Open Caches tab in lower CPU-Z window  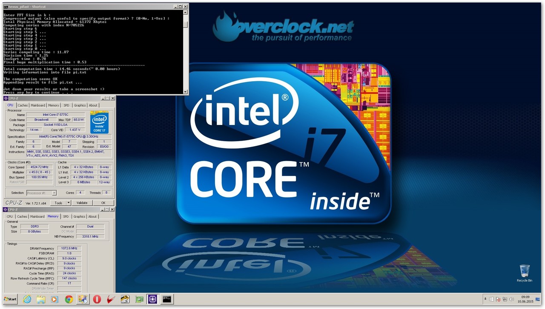[x=22, y=217]
